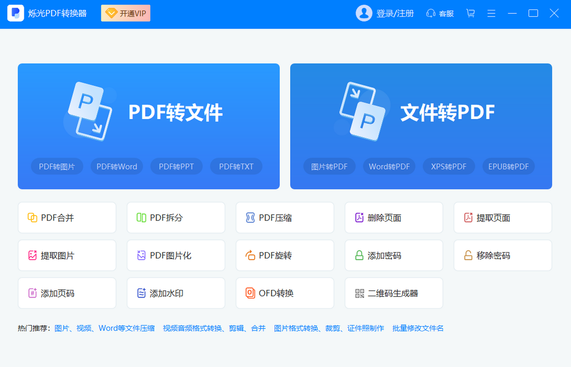This screenshot has height=367, width=571.
Task: Select the PDF转Word conversion tag
Action: click(x=117, y=166)
